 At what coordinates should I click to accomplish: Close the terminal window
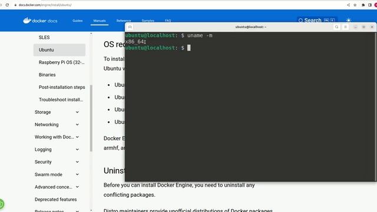point(372,27)
